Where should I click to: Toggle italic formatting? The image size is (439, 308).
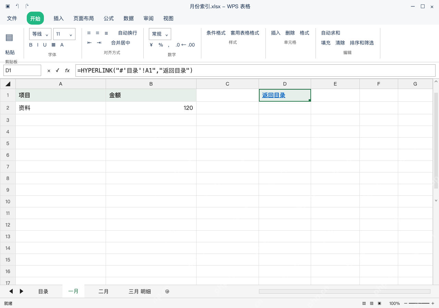tap(38, 45)
